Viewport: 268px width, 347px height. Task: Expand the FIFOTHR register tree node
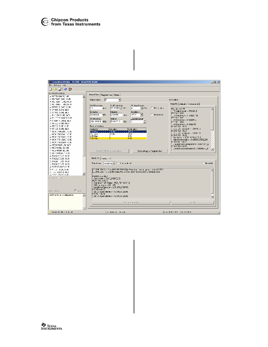51,107
